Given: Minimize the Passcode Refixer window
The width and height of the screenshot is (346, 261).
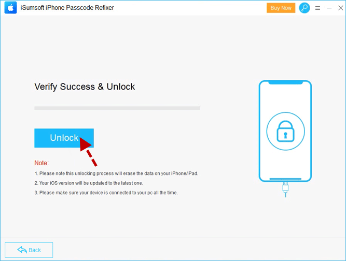Looking at the screenshot, I should [x=329, y=8].
